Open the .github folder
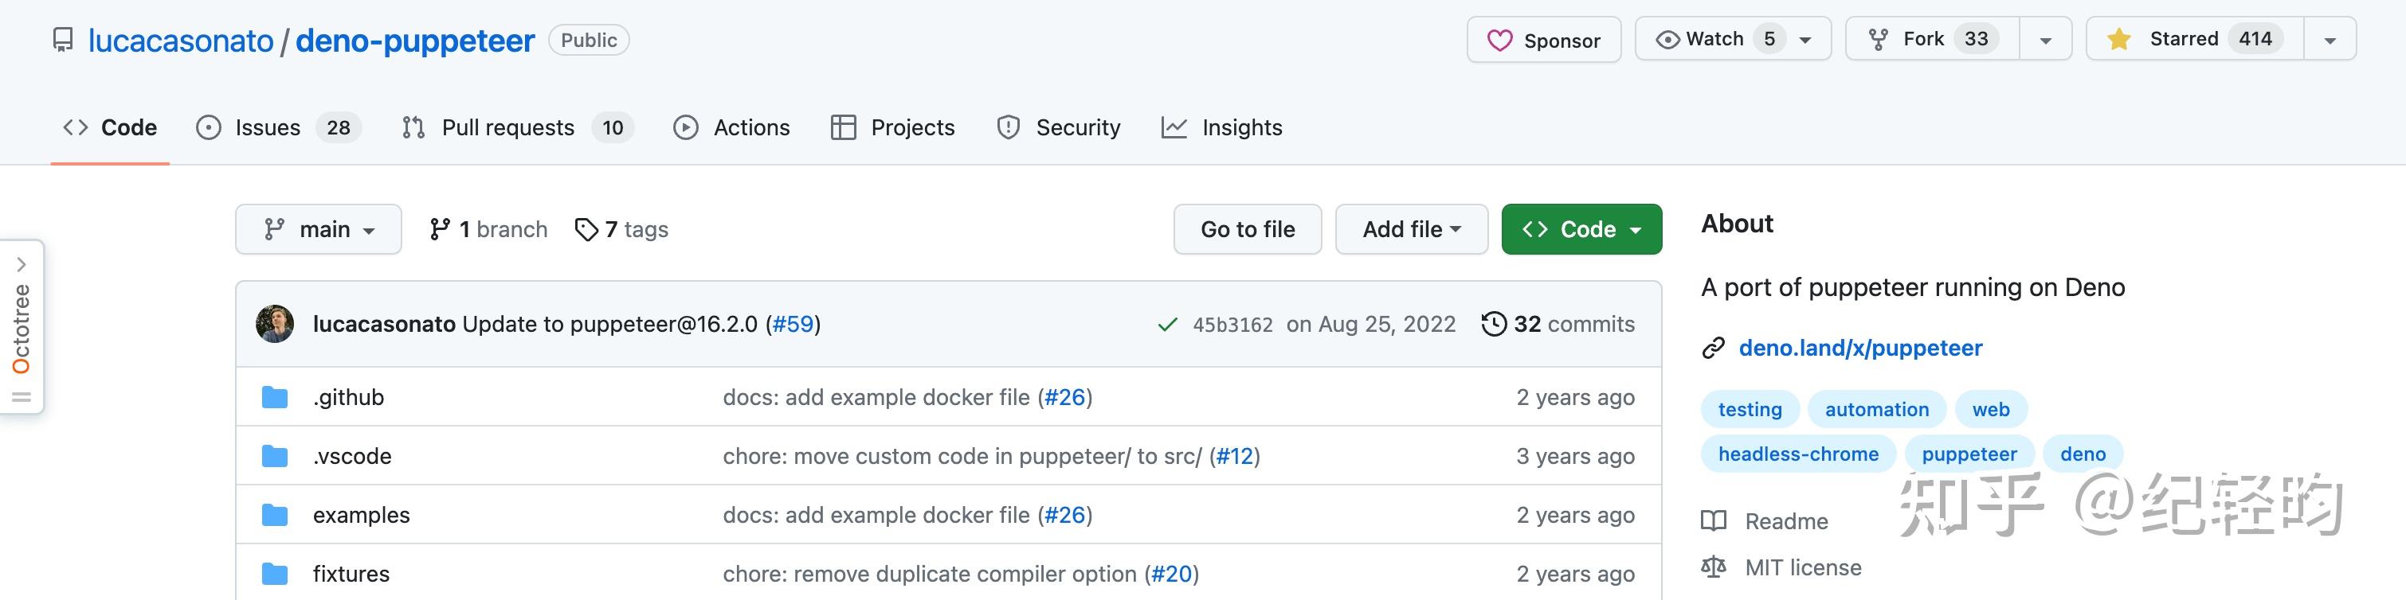Screen dimensions: 2406x600 348,398
